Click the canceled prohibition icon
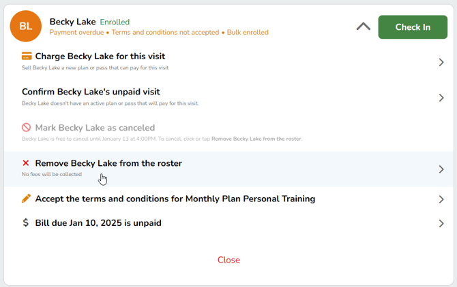Screen dimensions: 457x287 [x=27, y=128]
